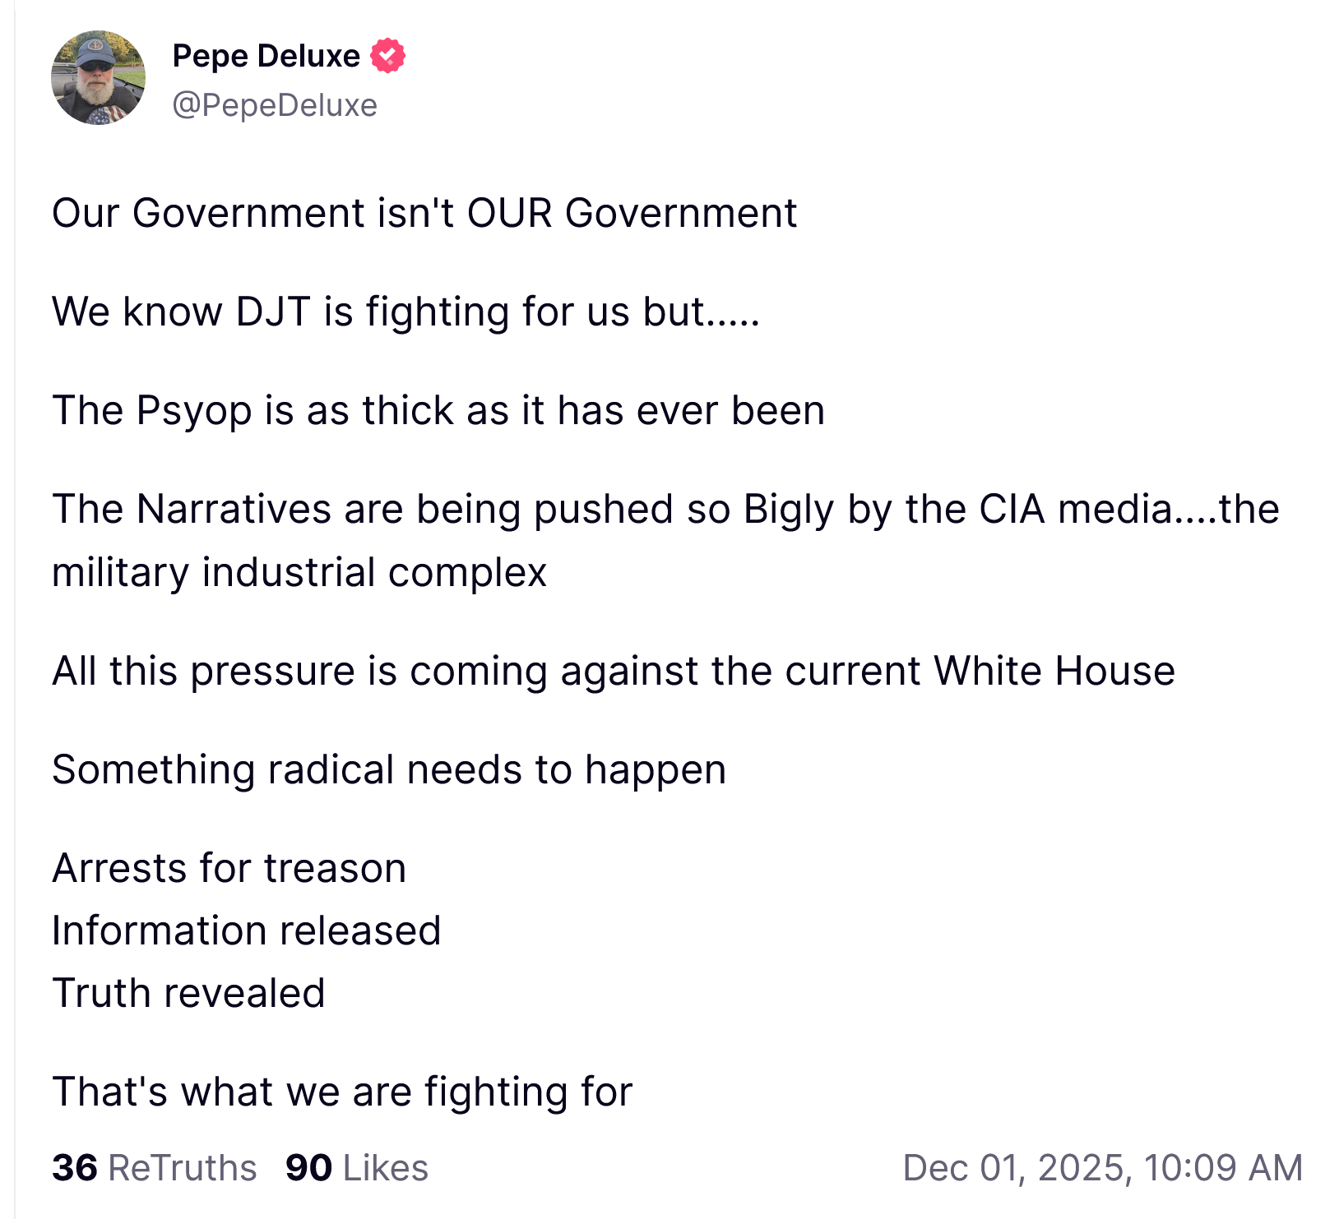The image size is (1339, 1219).
Task: View the 90 Likes list
Action: (x=357, y=1167)
